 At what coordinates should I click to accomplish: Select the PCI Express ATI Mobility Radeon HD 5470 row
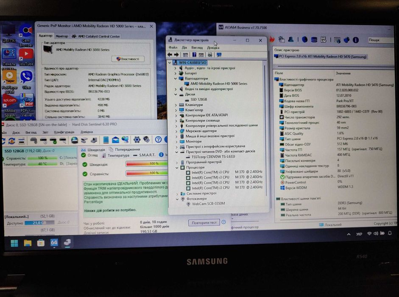coord(320,56)
